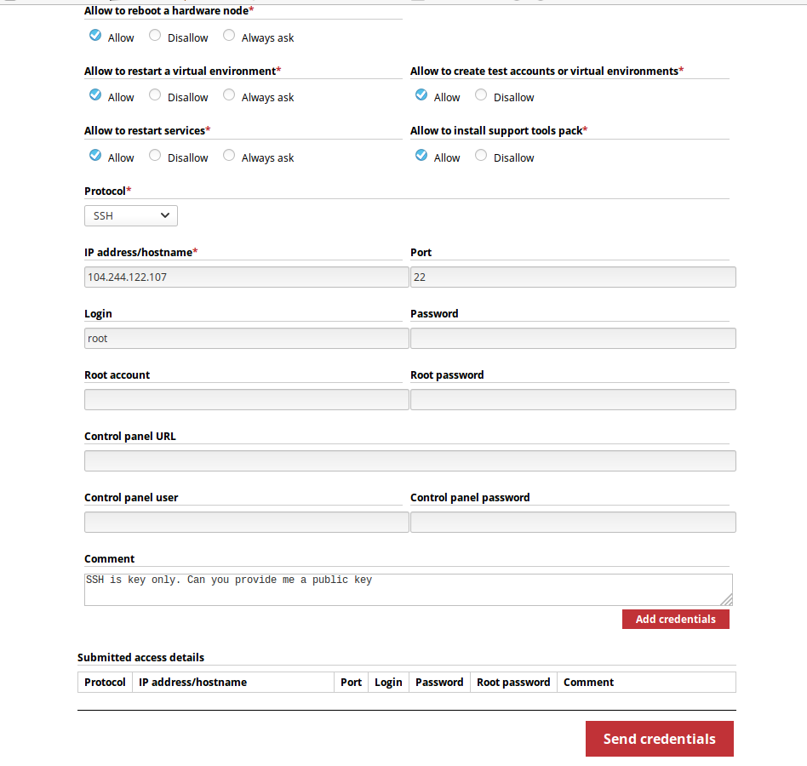The height and width of the screenshot is (766, 807).
Task: Grab the Comment box resize handle
Action: click(727, 600)
